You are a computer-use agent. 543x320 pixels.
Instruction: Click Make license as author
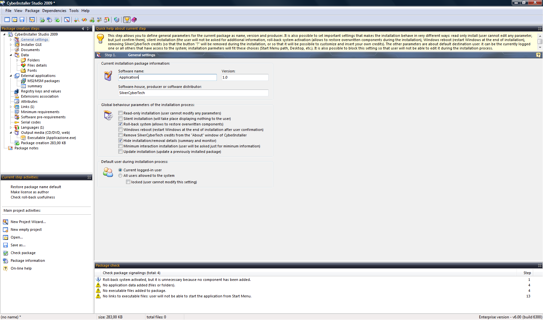(x=30, y=192)
